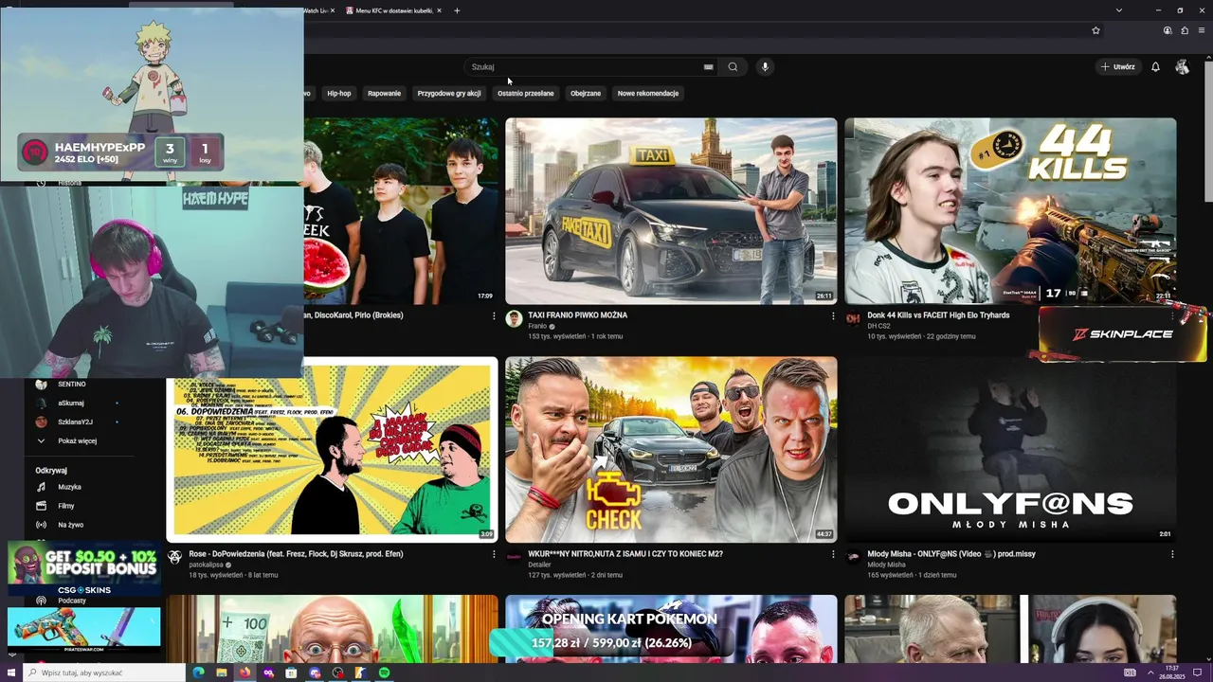This screenshot has height=682, width=1213.
Task: Click the microphone voice search icon
Action: [x=765, y=66]
